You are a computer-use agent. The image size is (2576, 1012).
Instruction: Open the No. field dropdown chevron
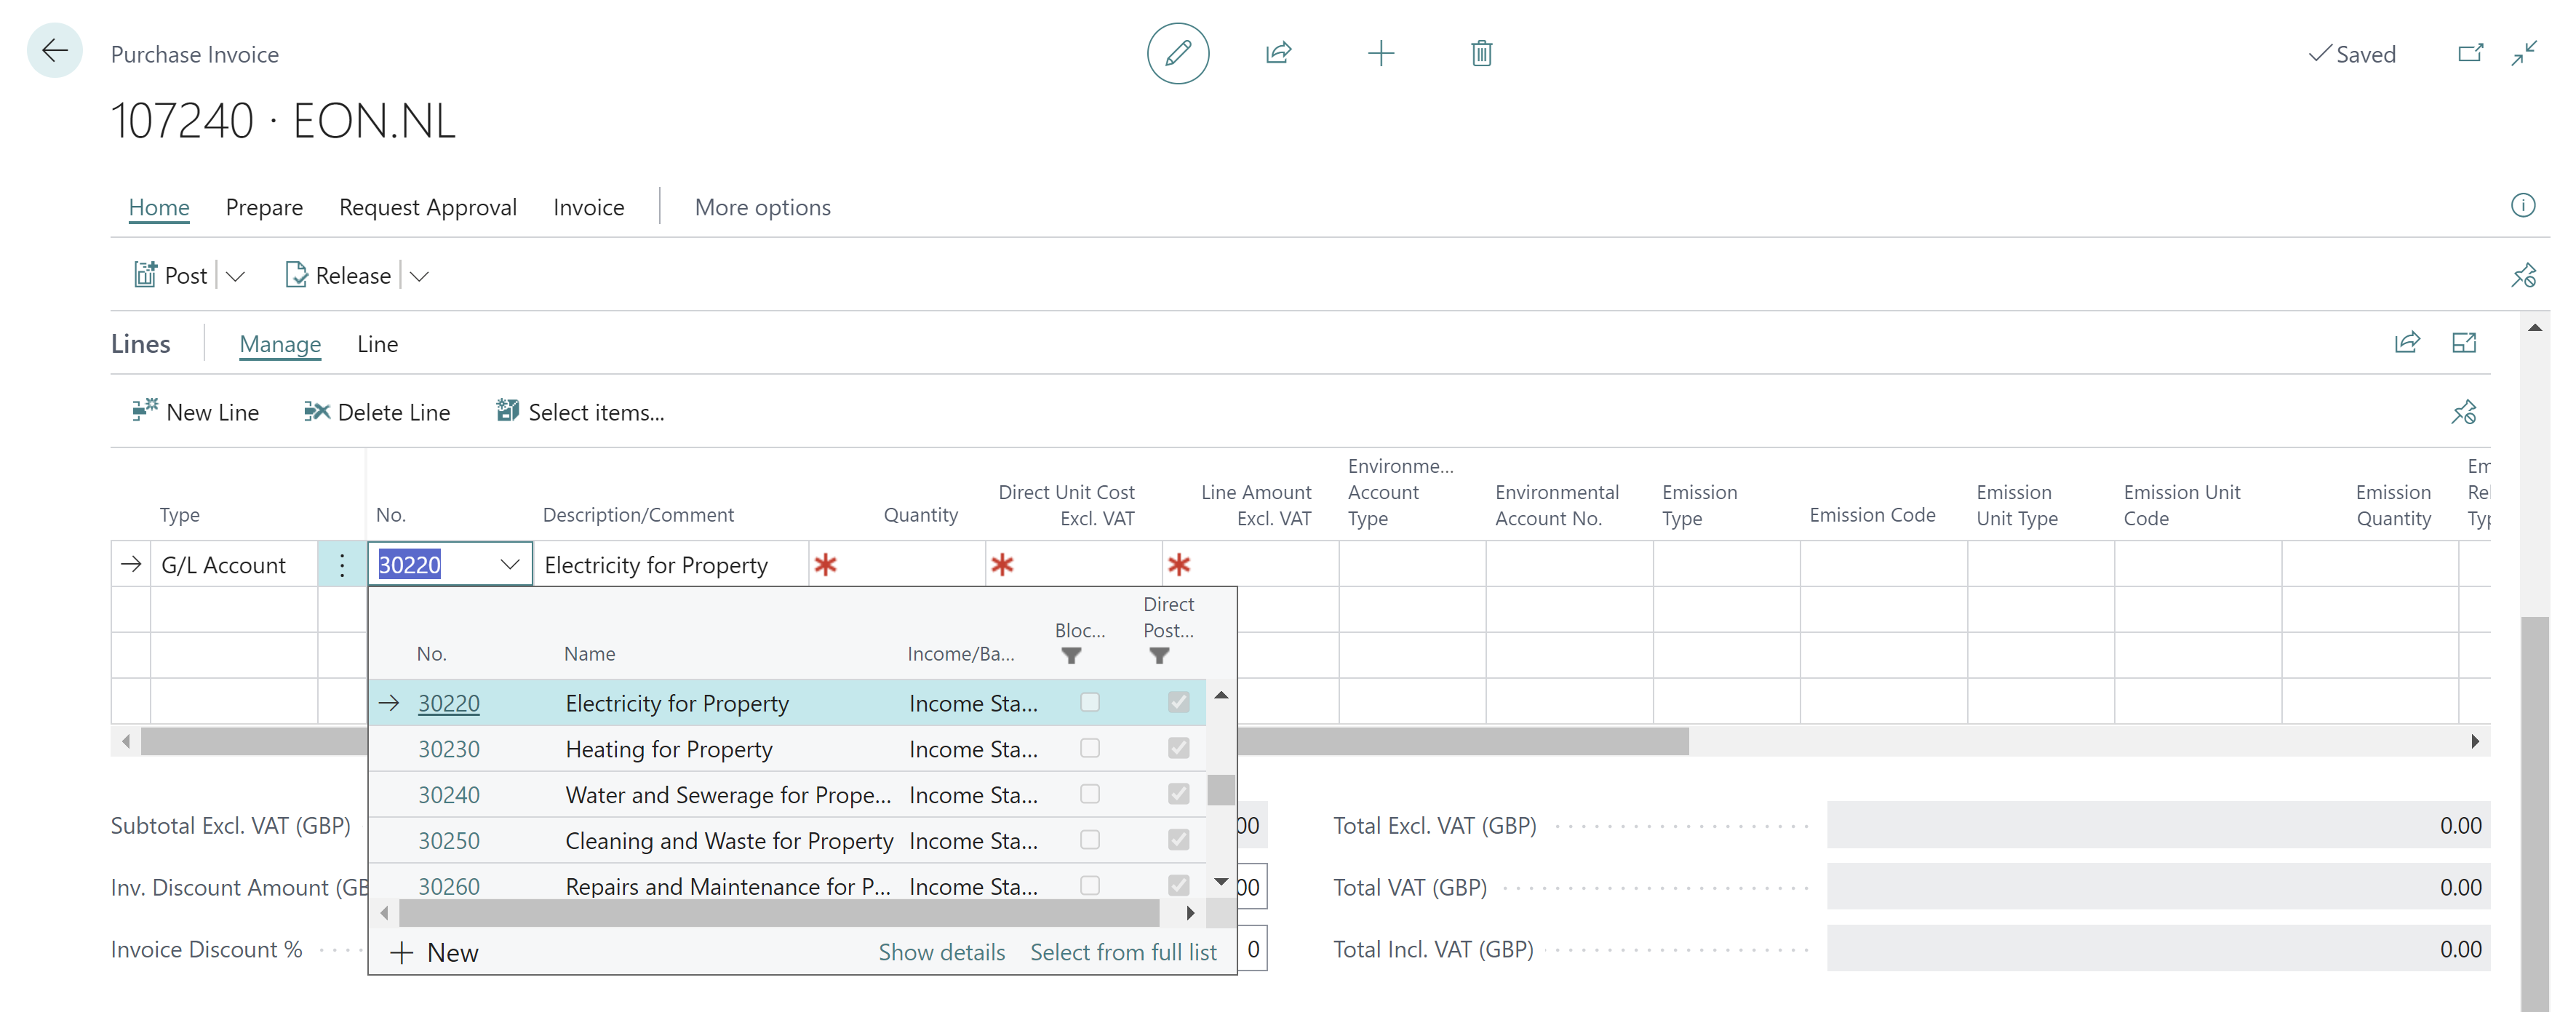[x=510, y=565]
